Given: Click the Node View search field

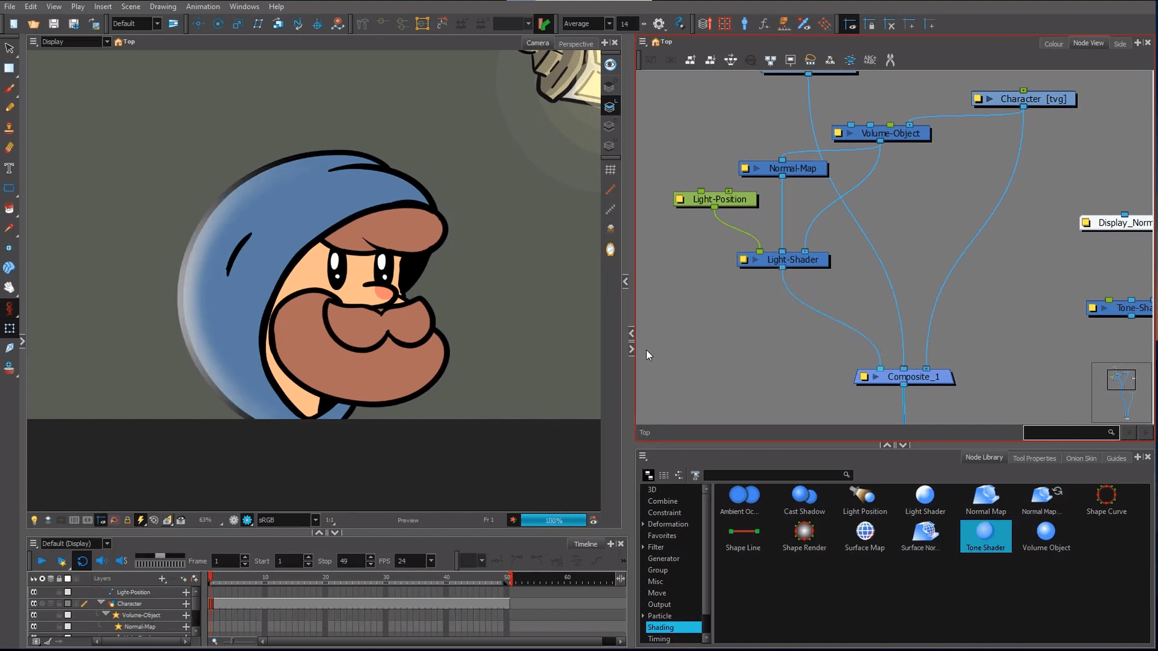Looking at the screenshot, I should coord(1066,432).
